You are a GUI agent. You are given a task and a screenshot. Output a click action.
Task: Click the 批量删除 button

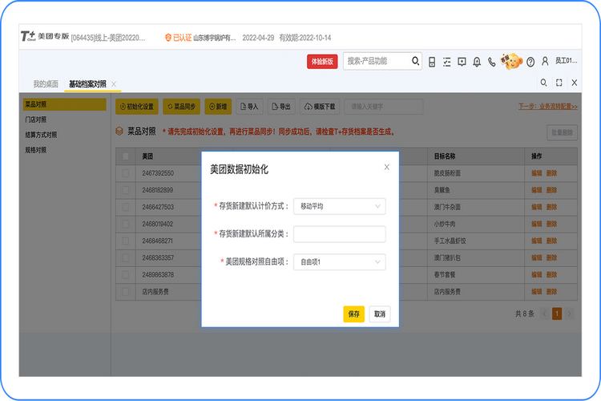tap(562, 132)
